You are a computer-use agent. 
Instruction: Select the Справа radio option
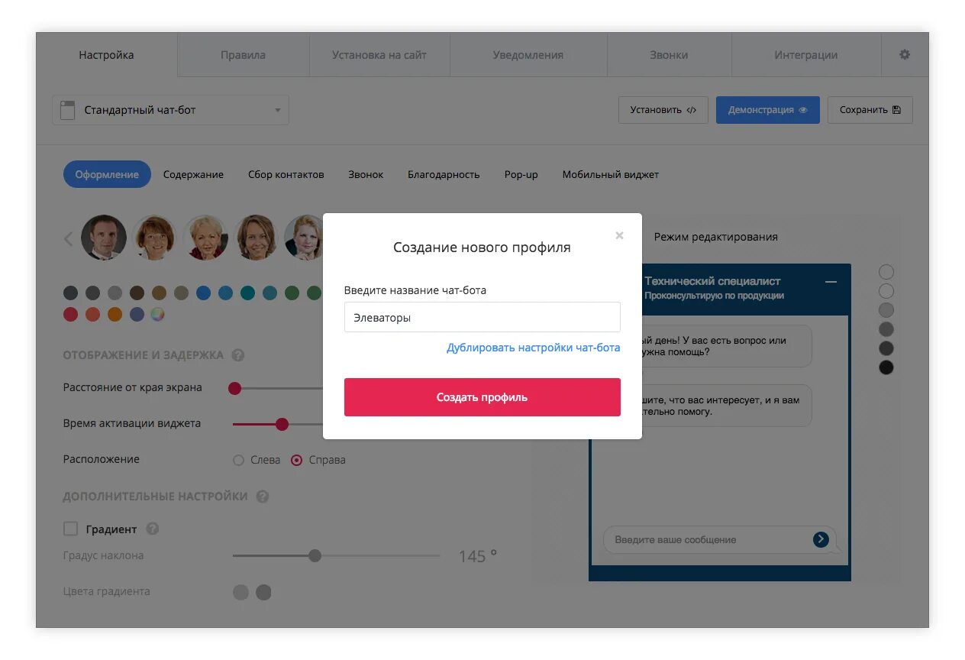point(318,460)
